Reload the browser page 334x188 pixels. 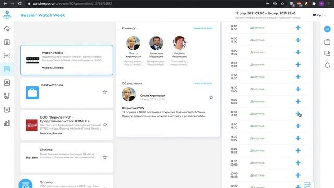point(20,4)
